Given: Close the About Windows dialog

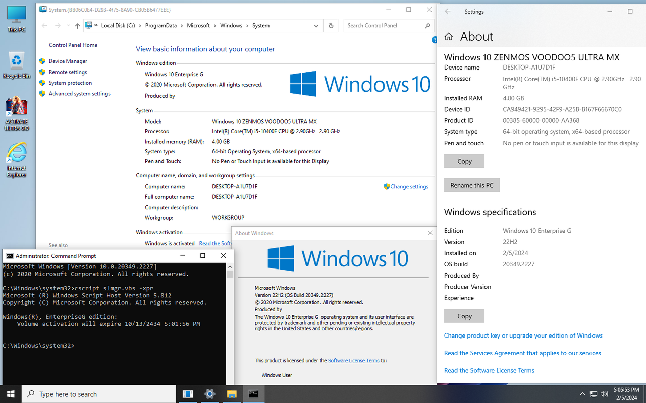Looking at the screenshot, I should coord(430,233).
